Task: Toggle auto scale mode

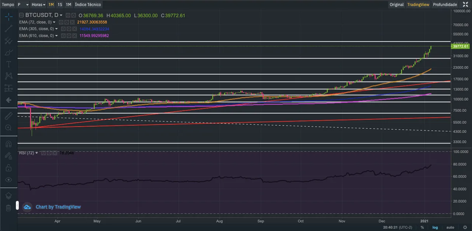Action: point(450,227)
